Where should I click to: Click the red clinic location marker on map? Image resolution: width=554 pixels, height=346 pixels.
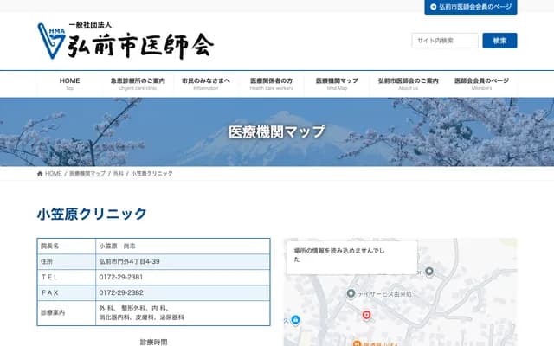click(366, 315)
